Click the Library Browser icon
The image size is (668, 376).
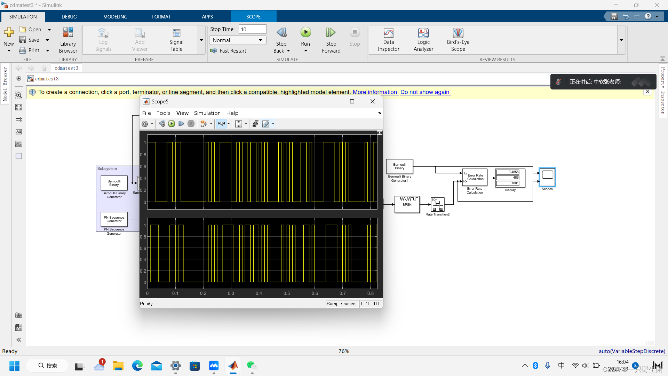(68, 40)
